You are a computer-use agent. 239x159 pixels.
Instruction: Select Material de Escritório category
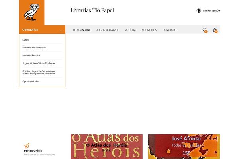34,48
